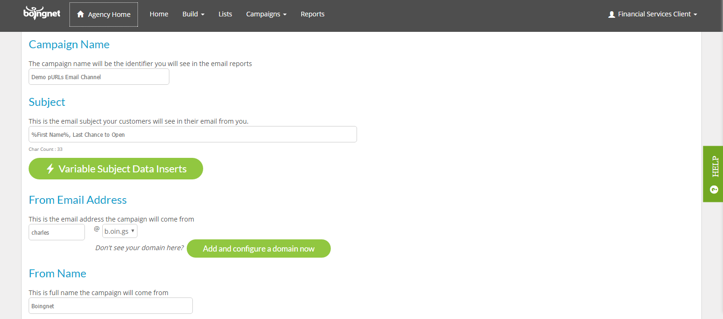Select the From Name Boingnet field

[111, 306]
